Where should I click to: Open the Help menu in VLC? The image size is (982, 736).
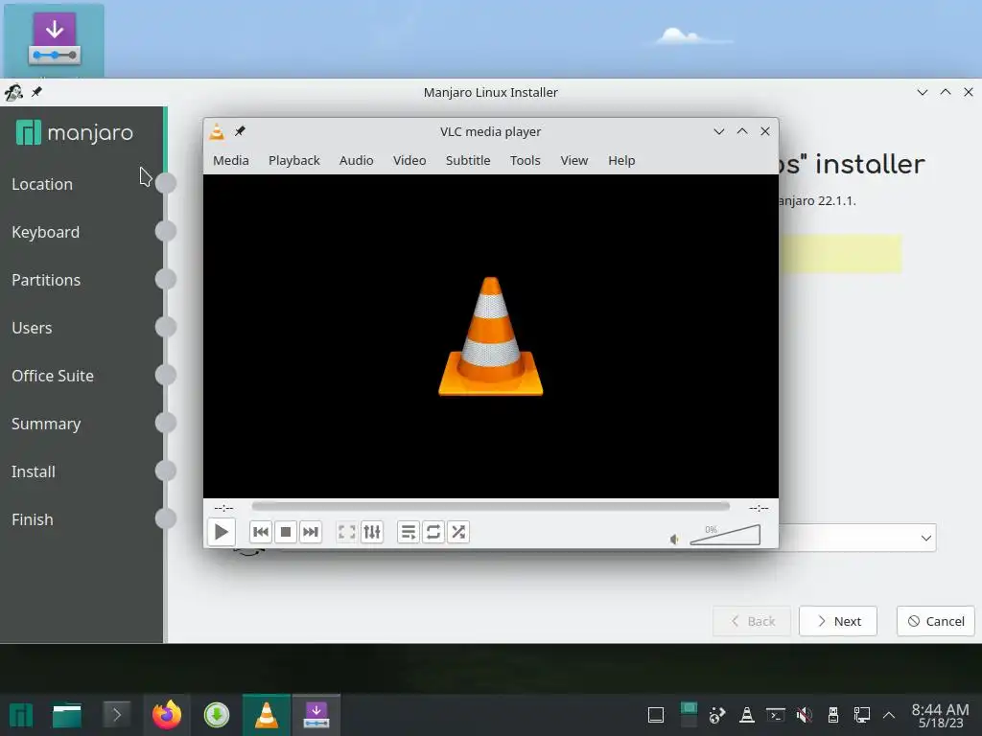[x=621, y=160]
